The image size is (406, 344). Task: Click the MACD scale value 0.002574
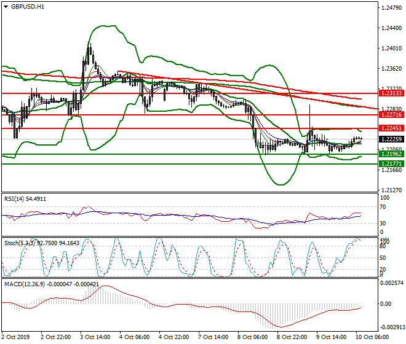[392, 283]
